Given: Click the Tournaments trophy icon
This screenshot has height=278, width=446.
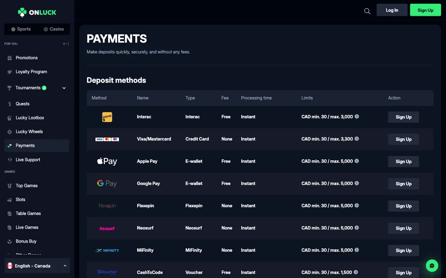Looking at the screenshot, I should 10,88.
